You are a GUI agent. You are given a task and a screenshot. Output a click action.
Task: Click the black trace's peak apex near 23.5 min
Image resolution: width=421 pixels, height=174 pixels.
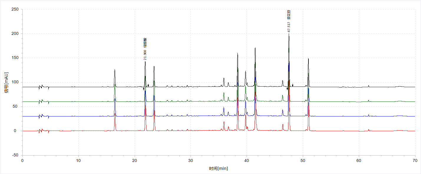point(154,67)
